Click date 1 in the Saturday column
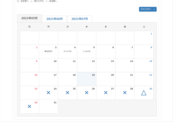Image resolution: width=173 pixels, height=122 pixels. [144, 38]
